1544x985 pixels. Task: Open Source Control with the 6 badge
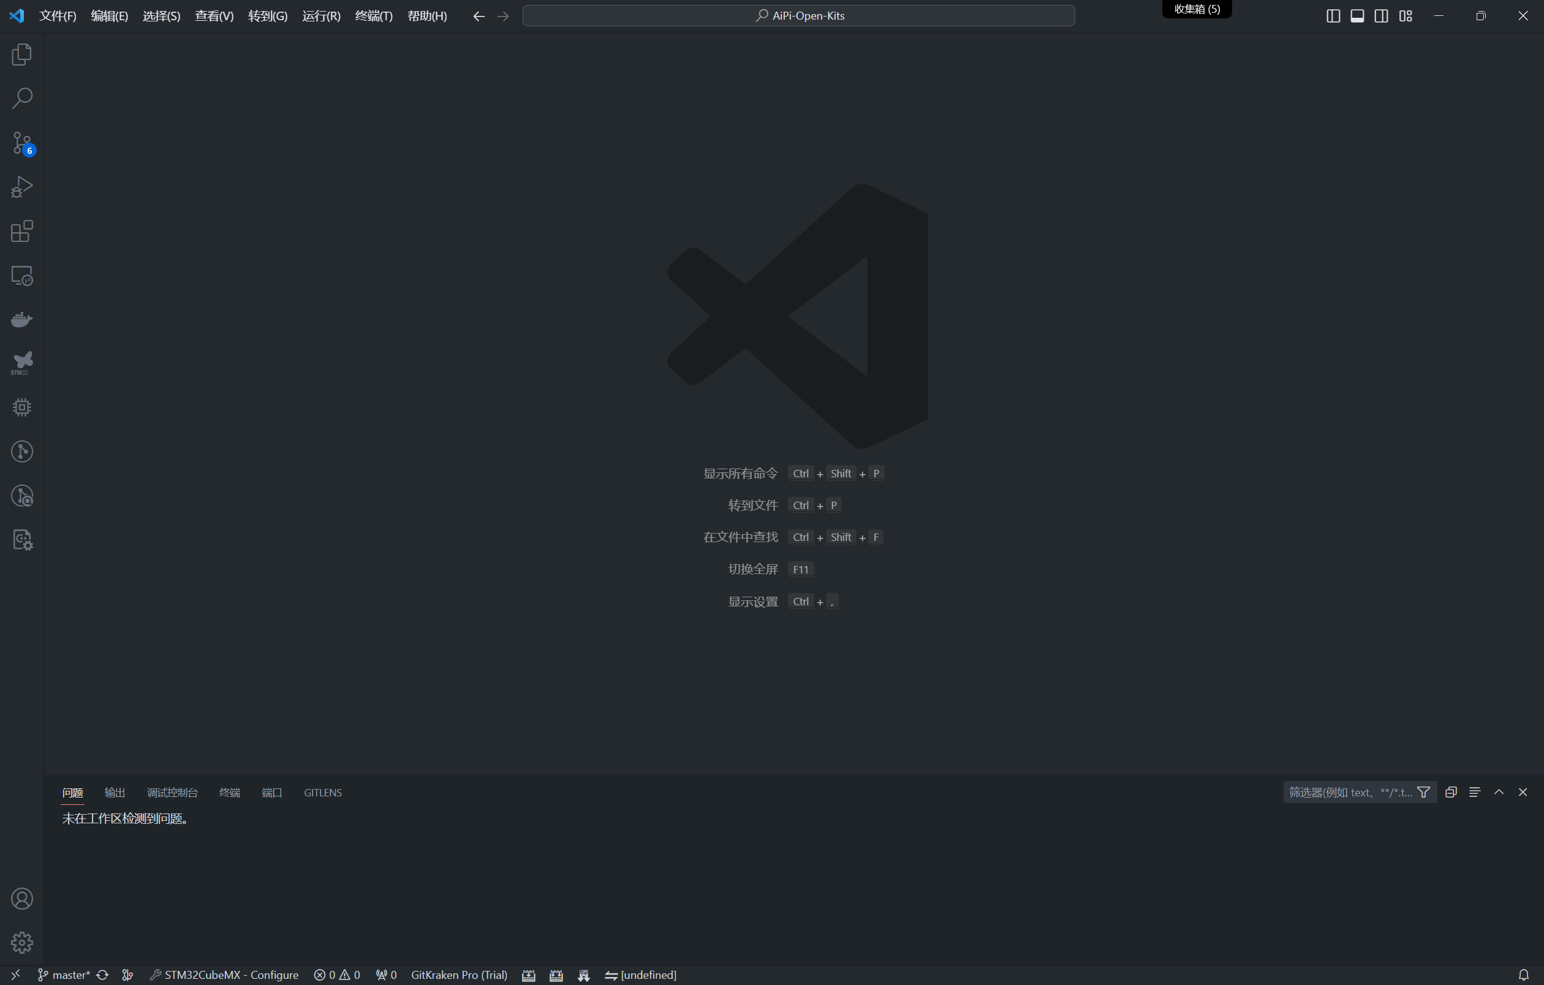point(22,142)
